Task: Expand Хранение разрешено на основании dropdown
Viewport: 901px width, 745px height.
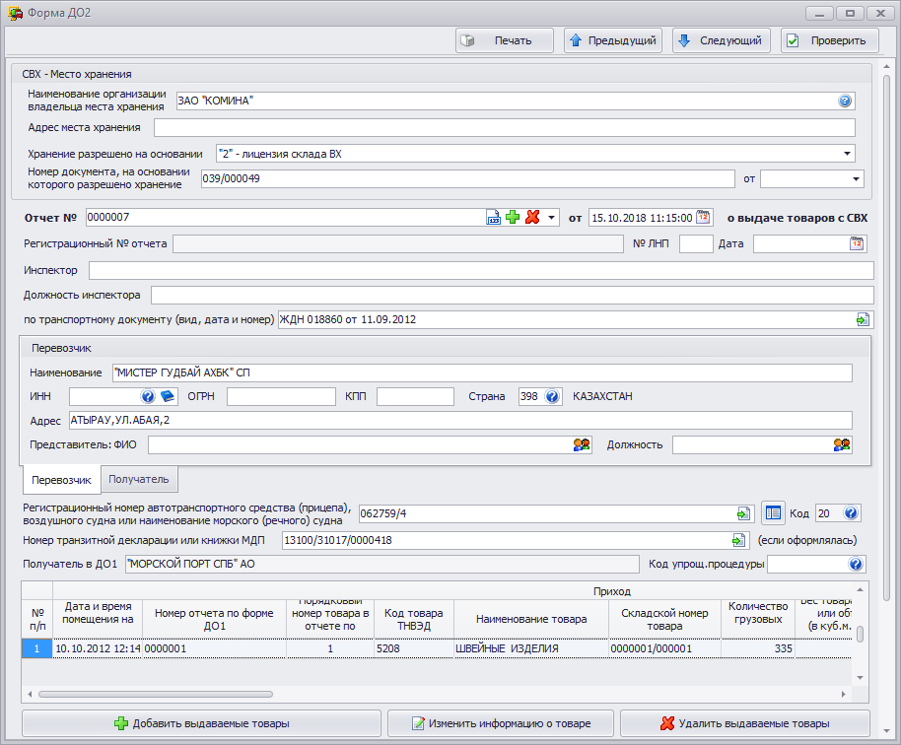Action: click(847, 154)
